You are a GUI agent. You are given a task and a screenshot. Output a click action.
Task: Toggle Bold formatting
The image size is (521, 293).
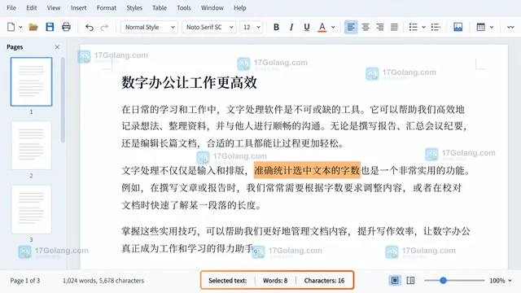(276, 27)
